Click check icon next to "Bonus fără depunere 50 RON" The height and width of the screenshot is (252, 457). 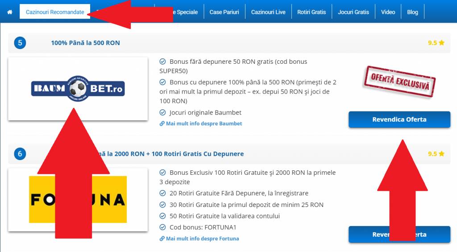162,62
